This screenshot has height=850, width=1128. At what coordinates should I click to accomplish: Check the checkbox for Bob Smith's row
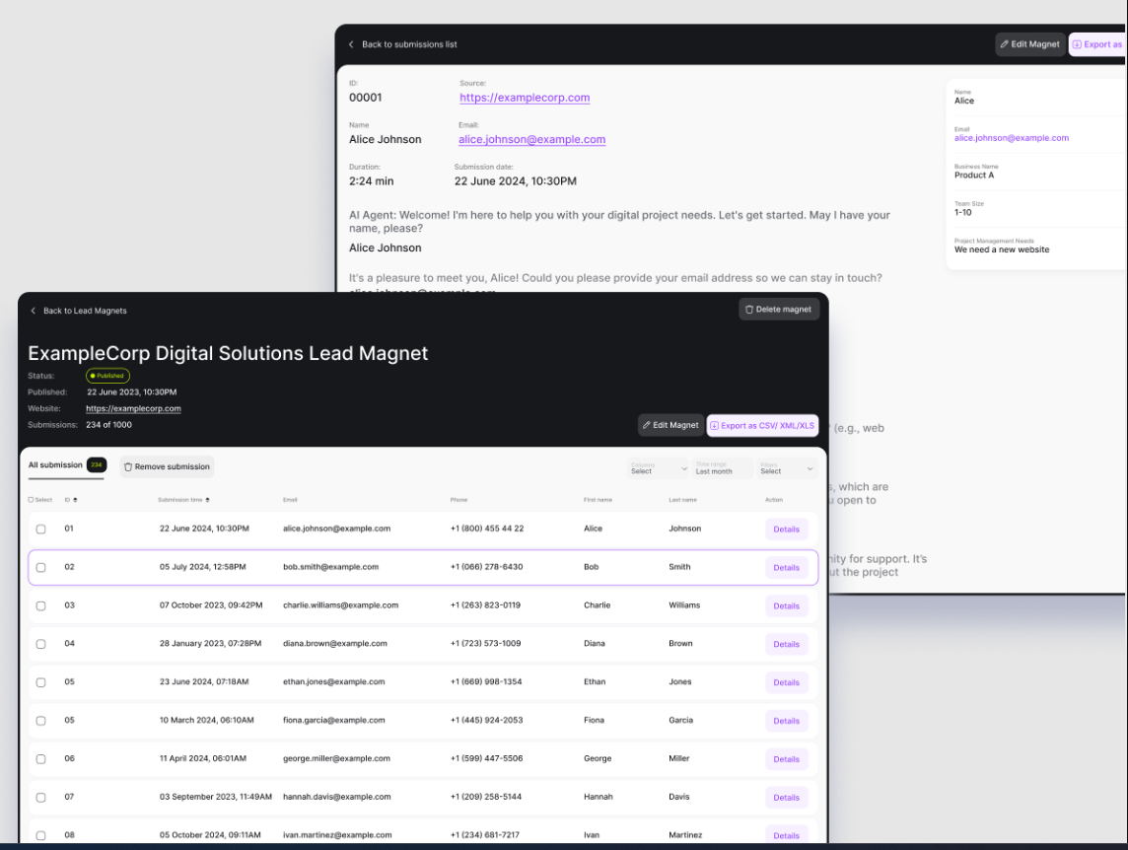pos(40,567)
